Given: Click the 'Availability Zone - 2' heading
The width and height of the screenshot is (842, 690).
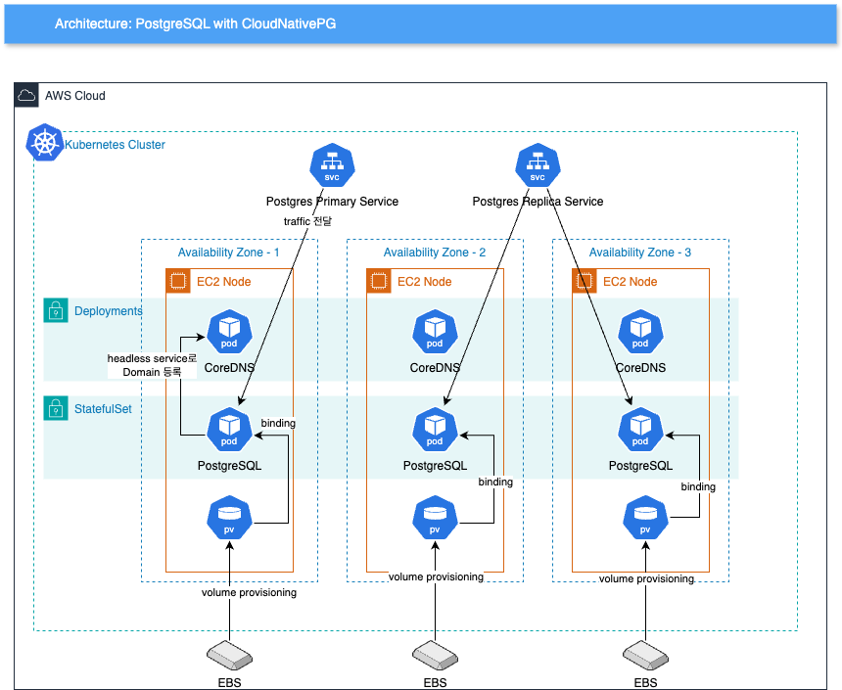Looking at the screenshot, I should [435, 253].
